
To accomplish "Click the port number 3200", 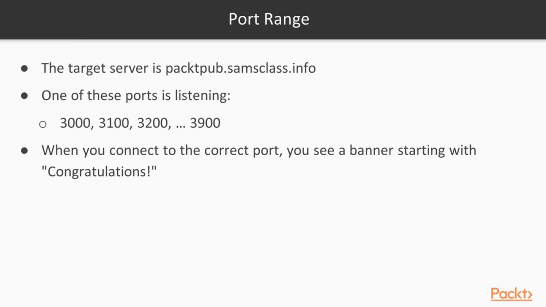I will point(153,123).
